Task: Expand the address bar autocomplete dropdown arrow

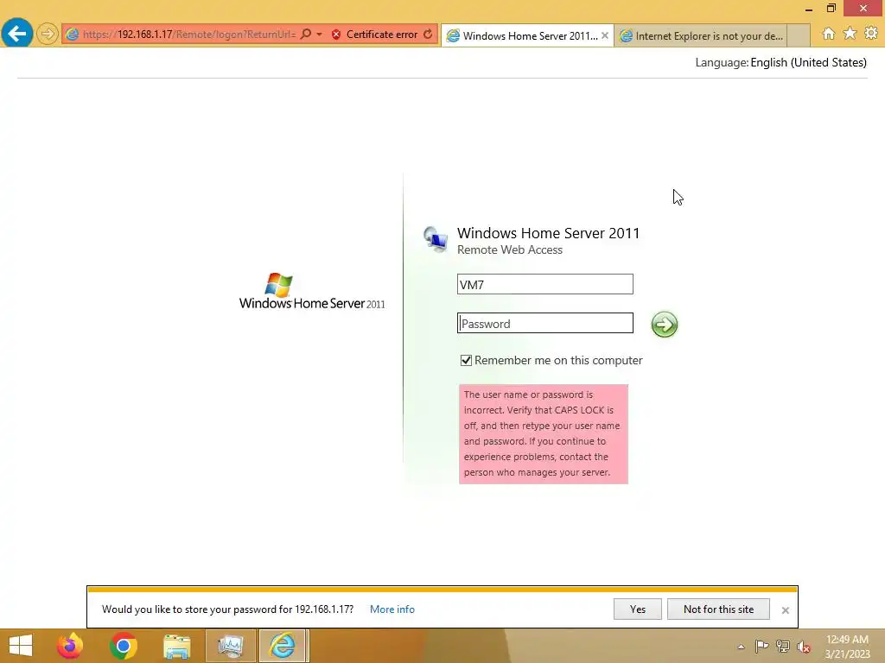Action: (x=320, y=35)
